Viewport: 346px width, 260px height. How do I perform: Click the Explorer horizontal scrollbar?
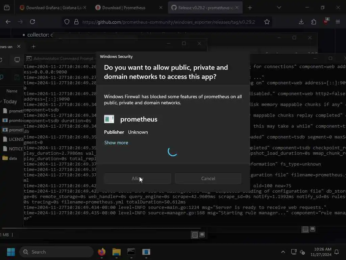[101, 228]
